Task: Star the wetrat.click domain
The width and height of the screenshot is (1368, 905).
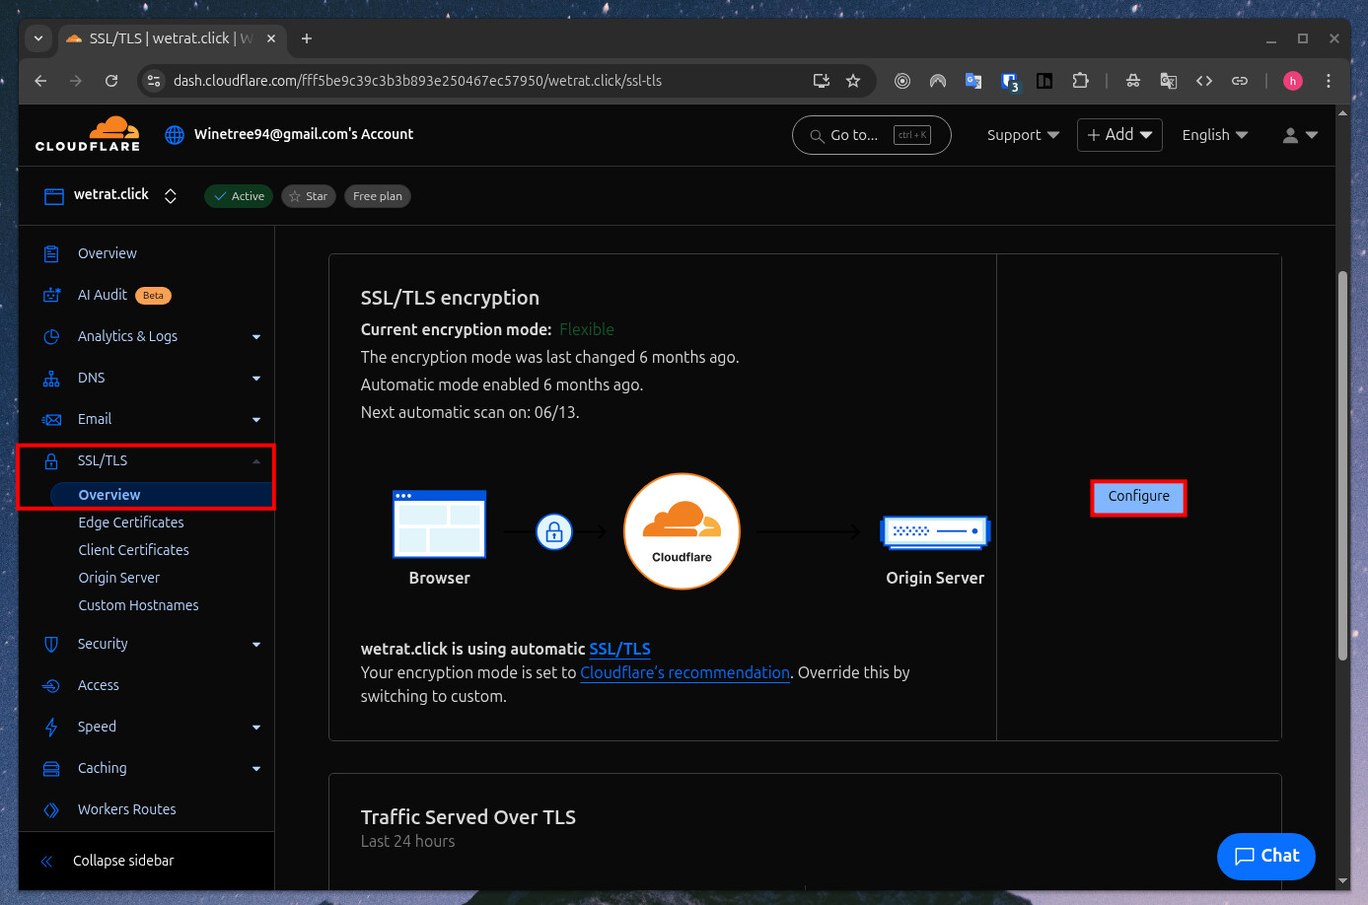Action: [309, 196]
